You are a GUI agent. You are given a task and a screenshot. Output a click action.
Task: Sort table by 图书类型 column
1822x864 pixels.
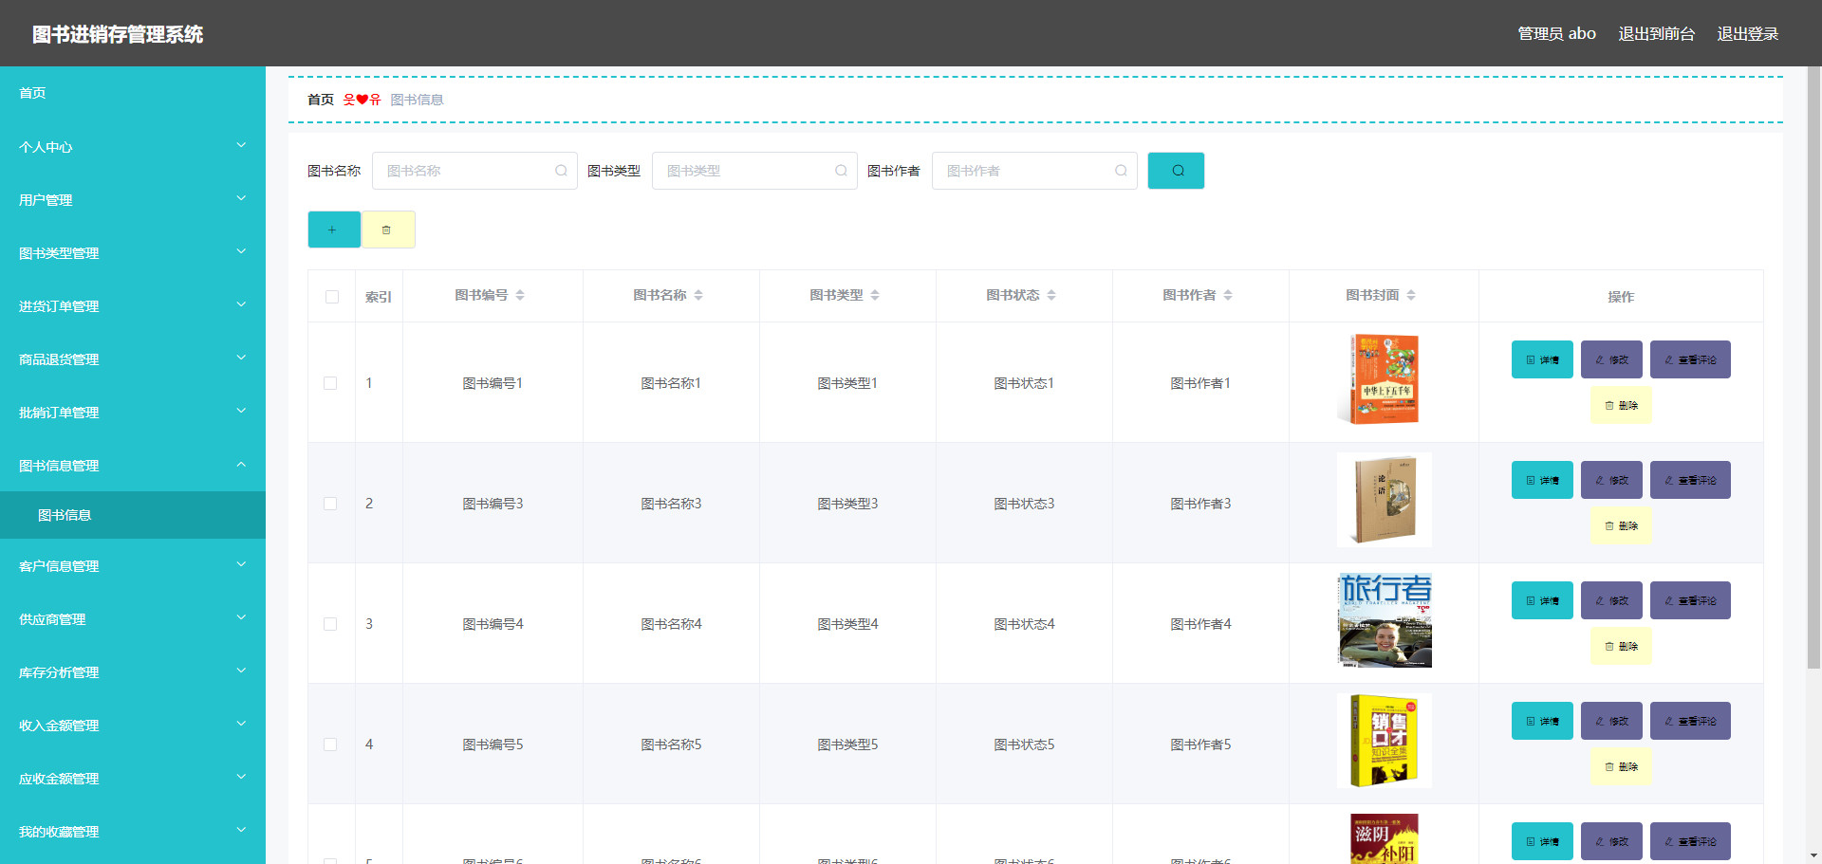(x=875, y=296)
